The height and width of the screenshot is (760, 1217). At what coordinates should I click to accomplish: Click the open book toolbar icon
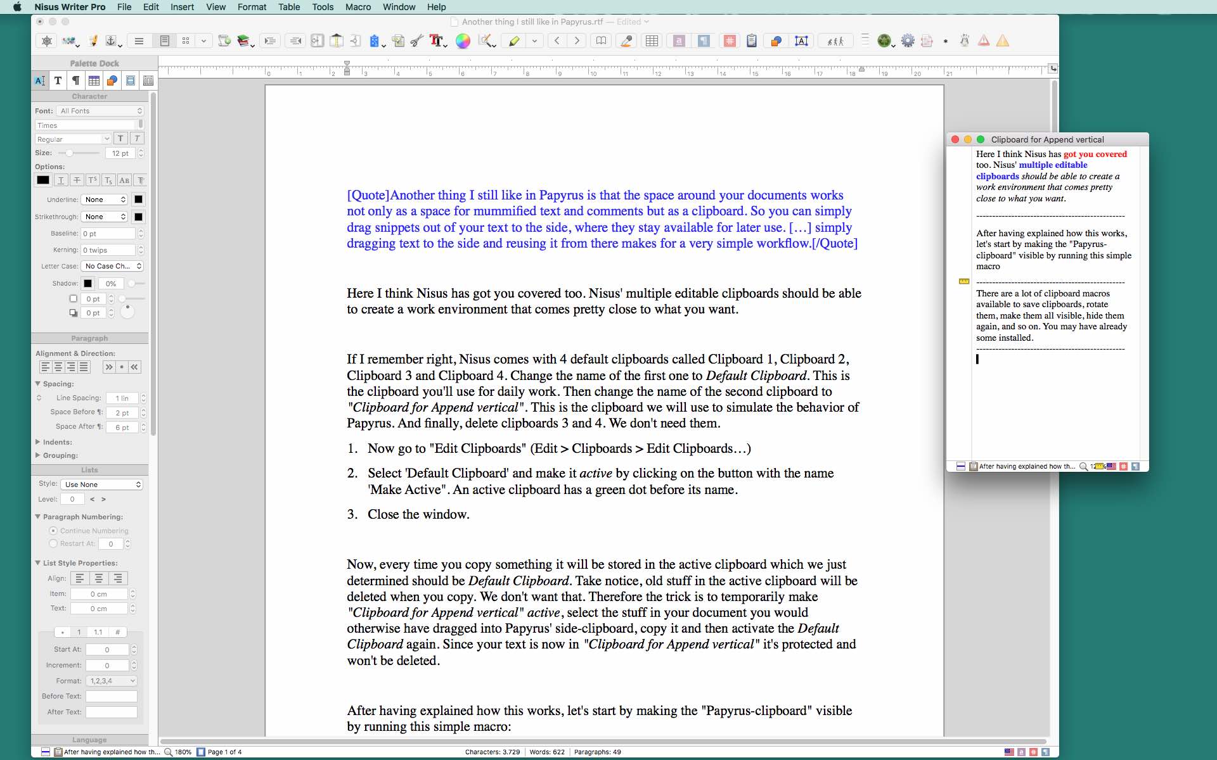pos(601,41)
